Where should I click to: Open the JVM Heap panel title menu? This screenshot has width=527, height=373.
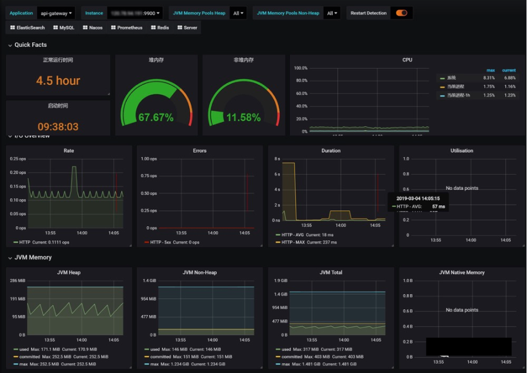pos(69,272)
